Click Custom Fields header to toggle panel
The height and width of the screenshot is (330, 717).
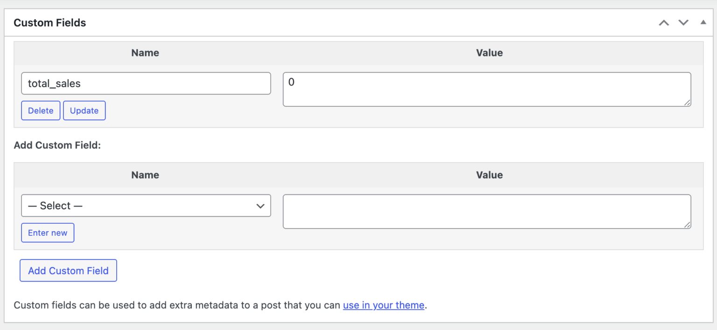pos(49,22)
